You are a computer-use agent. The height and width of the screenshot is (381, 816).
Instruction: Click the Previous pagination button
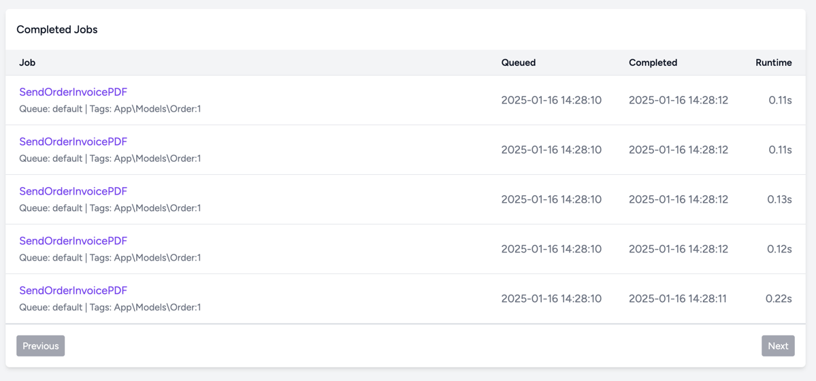pyautogui.click(x=41, y=346)
